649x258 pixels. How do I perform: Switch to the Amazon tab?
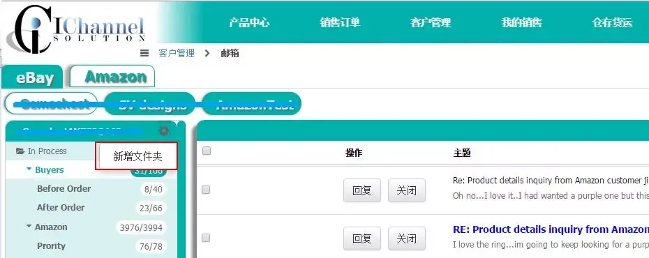point(115,77)
